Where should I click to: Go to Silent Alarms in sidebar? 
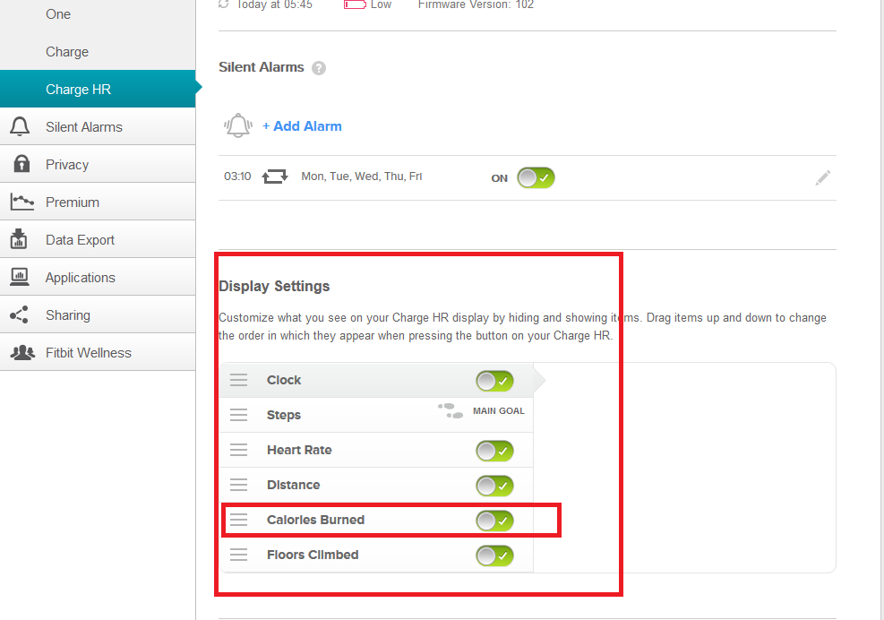98,126
